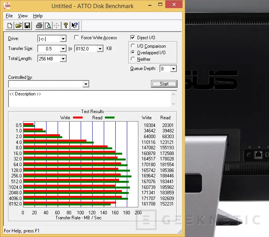The width and height of the screenshot is (269, 237).
Task: Click the Start benchmark button
Action: (x=164, y=84)
